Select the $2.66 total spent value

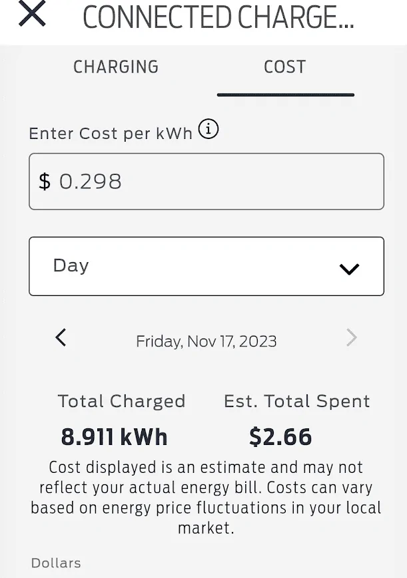280,437
